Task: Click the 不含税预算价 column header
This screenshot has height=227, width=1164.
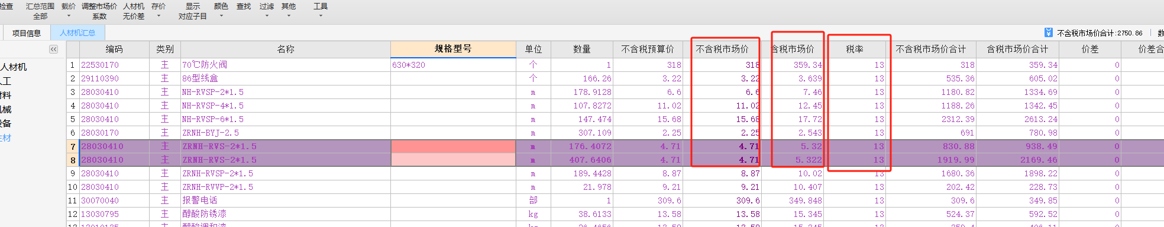Action: 648,50
